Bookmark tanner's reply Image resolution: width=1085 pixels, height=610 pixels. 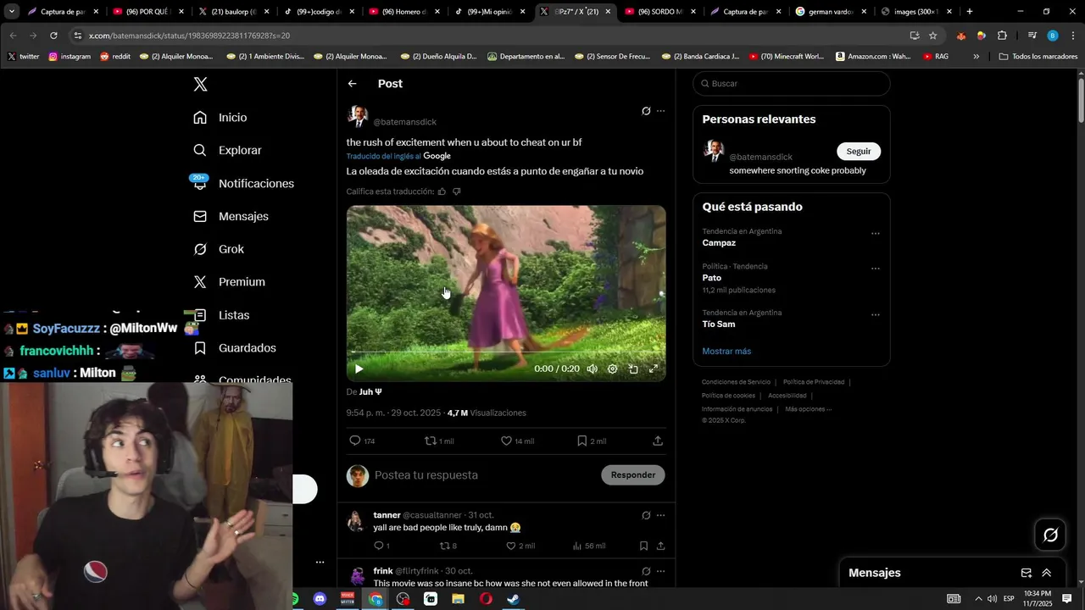644,546
